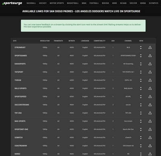161x156 pixels.
Task: Click the Available Links page heading
Action: pyautogui.click(x=81, y=11)
